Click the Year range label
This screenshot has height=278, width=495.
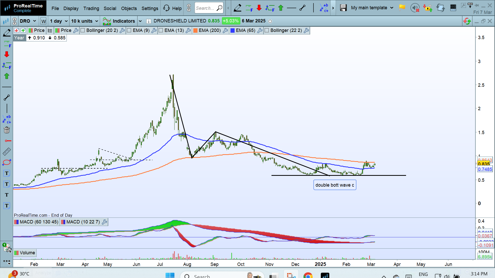point(19,38)
